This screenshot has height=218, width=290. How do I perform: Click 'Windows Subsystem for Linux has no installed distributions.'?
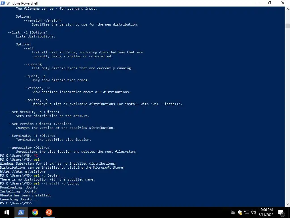58,163
